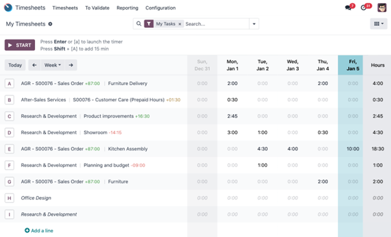Click Add a line link

[39, 231]
